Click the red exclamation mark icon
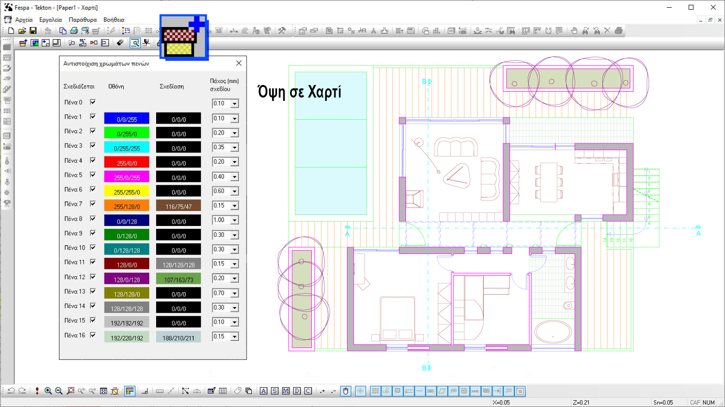Screen dimensions: 725x407 tap(37, 391)
